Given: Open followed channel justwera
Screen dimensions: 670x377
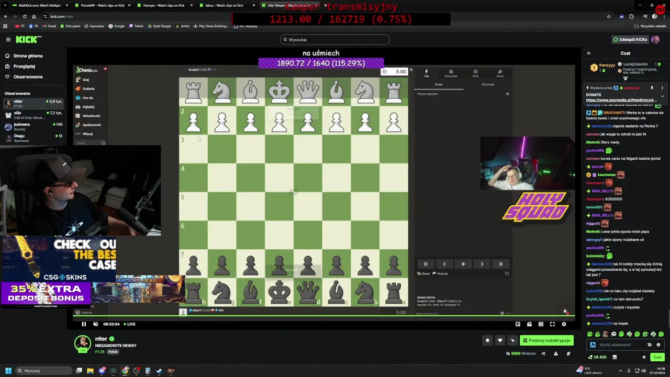Looking at the screenshot, I should tap(33, 126).
